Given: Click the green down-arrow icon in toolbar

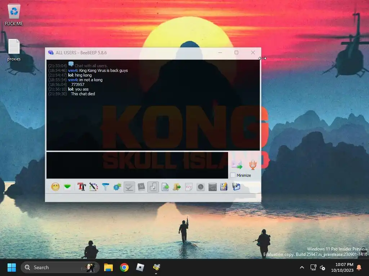Looking at the screenshot, I should 67,187.
